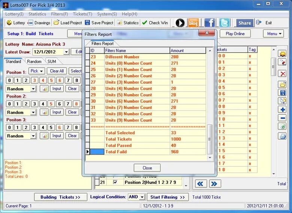This screenshot has height=213, width=292.
Task: Open the Lottery(I) menu
Action: click(14, 14)
